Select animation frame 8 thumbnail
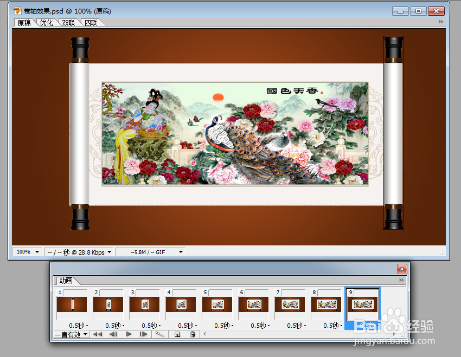This screenshot has width=461, height=357. coord(326,304)
